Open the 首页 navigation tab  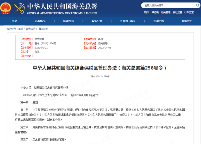point(14,21)
